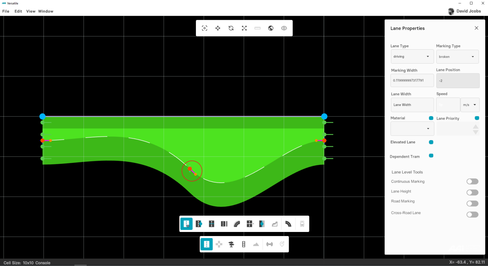Turn on the Lane Height switch
This screenshot has width=488, height=266.
coord(472,193)
